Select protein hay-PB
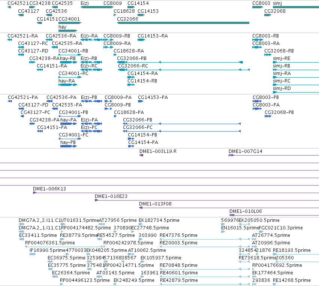Screen dimensions: 319x286 [x=69, y=146]
